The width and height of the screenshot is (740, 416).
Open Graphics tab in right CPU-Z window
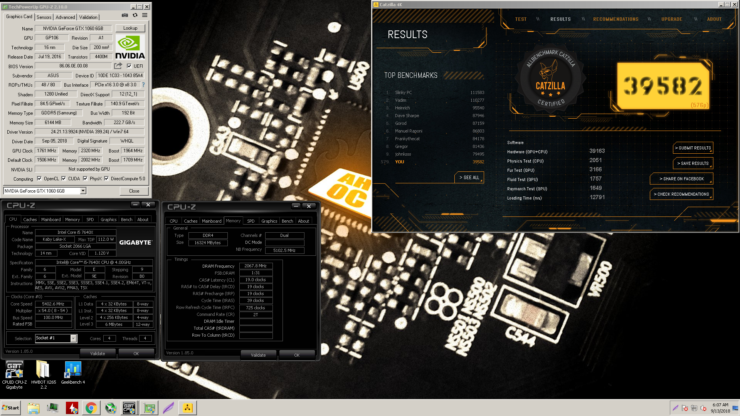tap(269, 221)
